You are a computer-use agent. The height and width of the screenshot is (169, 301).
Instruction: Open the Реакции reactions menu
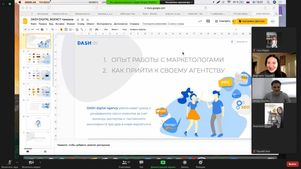pos(200,164)
